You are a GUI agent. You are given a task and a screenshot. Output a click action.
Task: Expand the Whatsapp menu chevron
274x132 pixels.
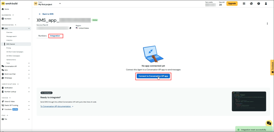pos(29,78)
